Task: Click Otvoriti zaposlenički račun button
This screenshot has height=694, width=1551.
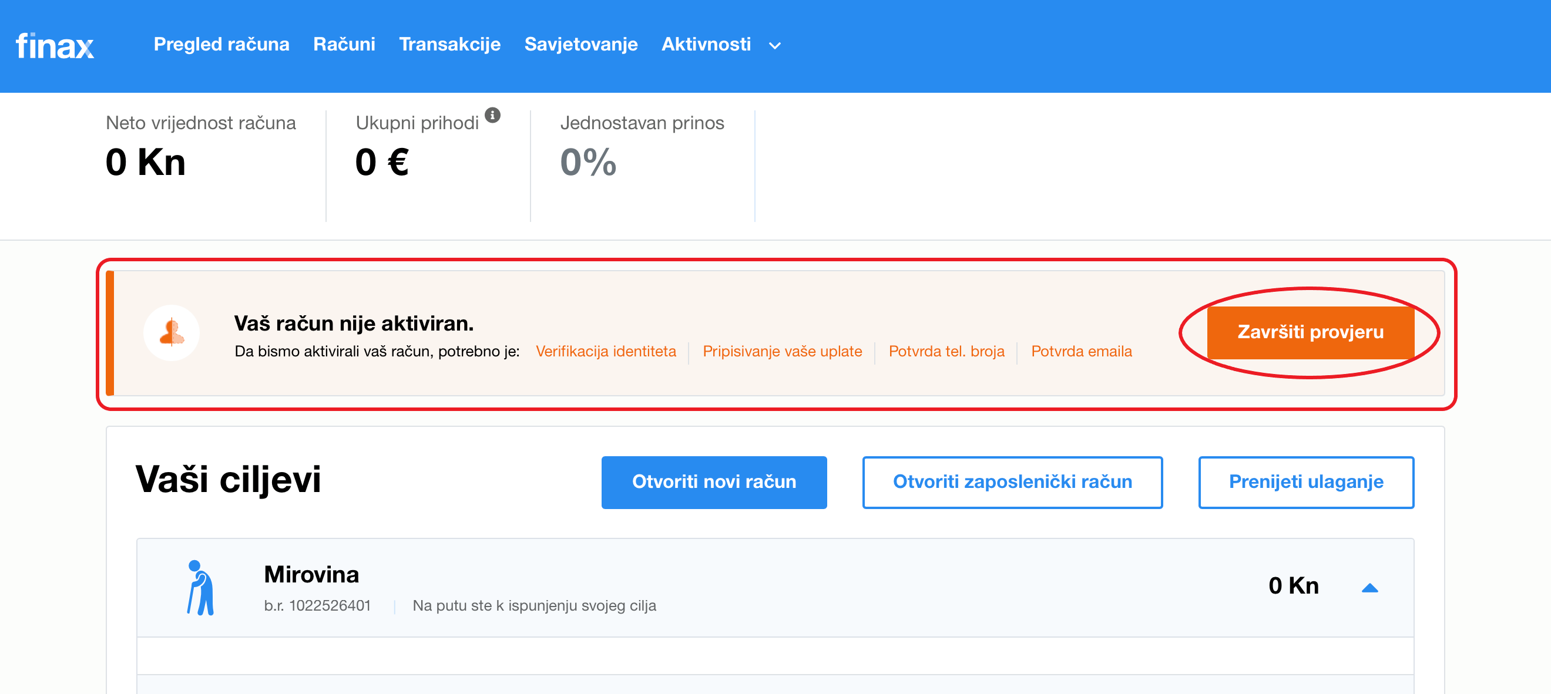Action: point(1012,482)
